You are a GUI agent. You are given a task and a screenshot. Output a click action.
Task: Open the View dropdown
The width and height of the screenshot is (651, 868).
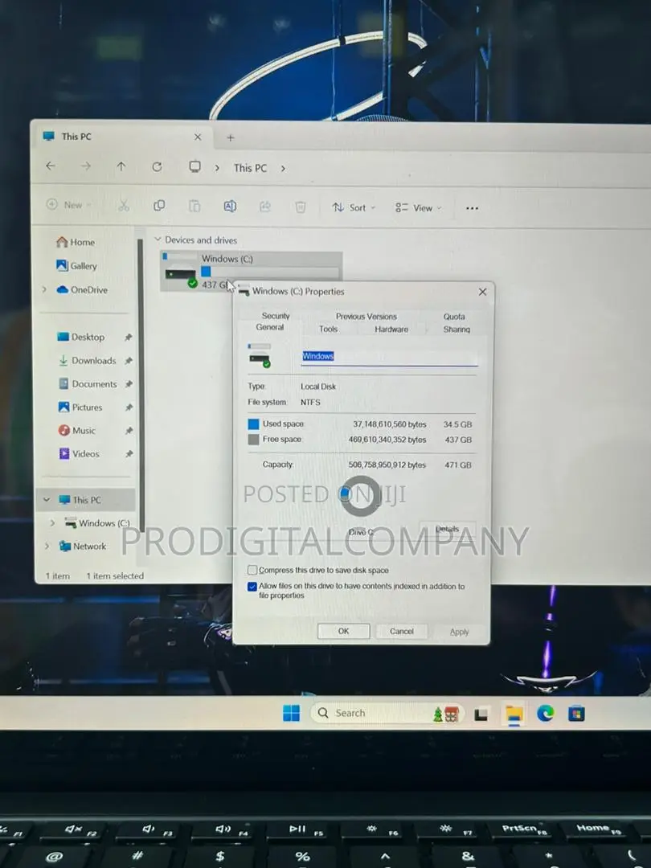(419, 208)
